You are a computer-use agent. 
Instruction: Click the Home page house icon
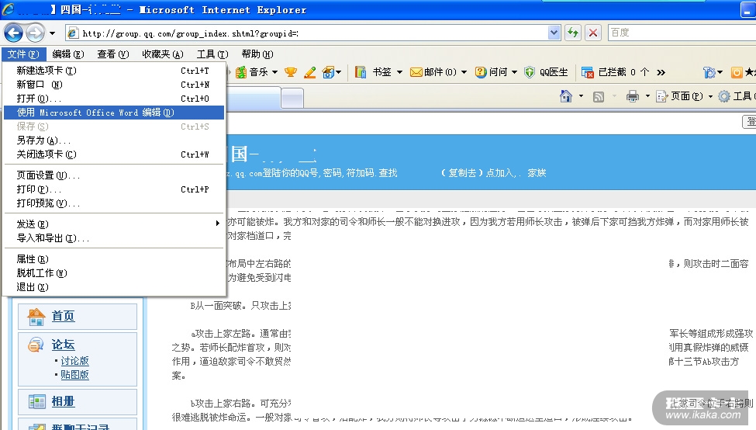coord(566,96)
